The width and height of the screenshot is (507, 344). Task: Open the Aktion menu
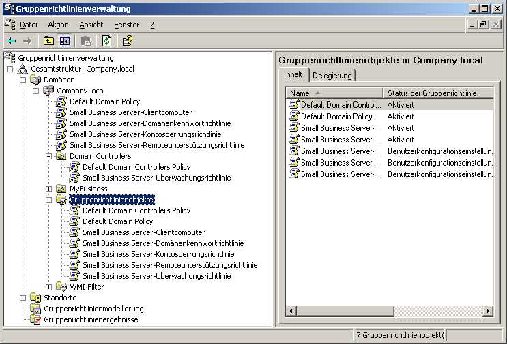pos(58,25)
